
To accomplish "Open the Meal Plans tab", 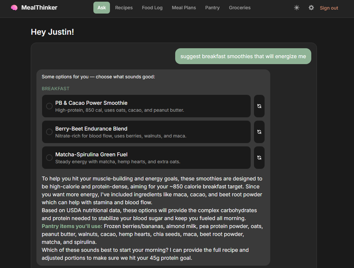I will pos(184,7).
